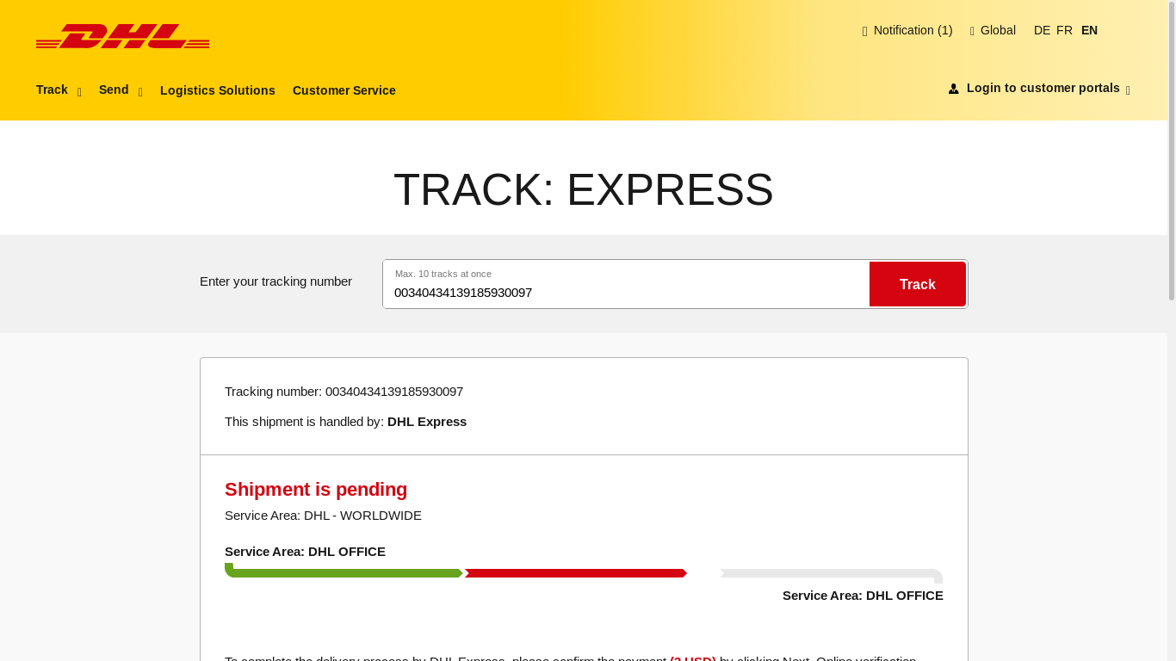Open Logistics Solutions menu item
Screen dimensions: 1176x661
218,90
